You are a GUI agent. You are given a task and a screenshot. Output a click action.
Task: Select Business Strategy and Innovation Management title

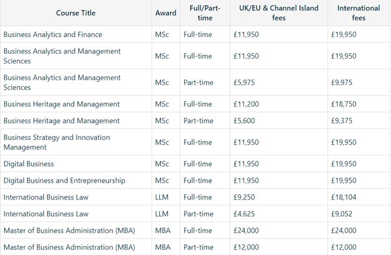56,142
